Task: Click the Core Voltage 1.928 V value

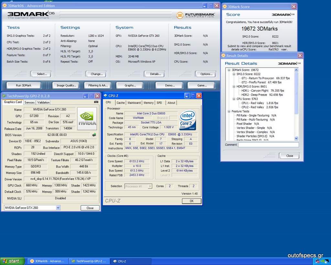Action: [169, 127]
